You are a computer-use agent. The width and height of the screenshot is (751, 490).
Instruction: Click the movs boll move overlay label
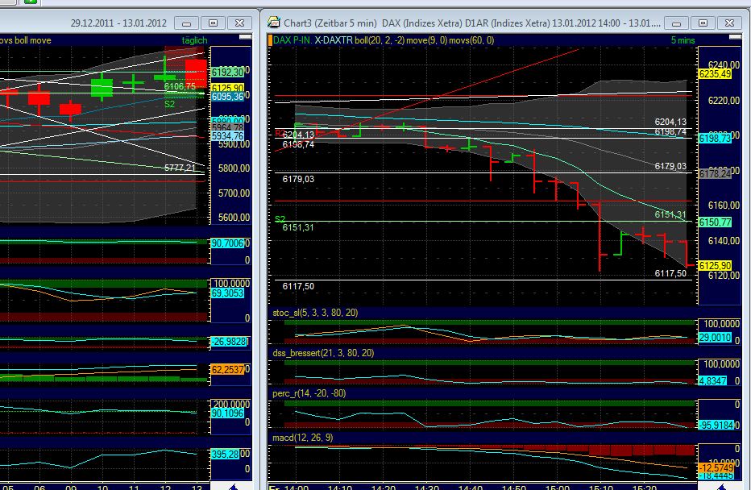pos(24,39)
